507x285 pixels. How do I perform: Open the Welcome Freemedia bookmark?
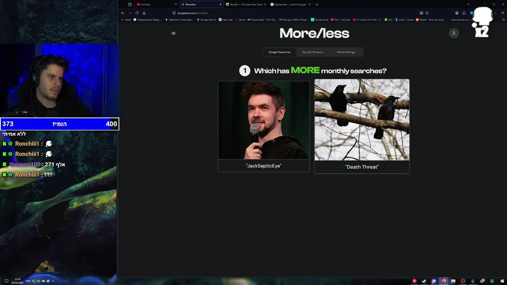point(179,20)
